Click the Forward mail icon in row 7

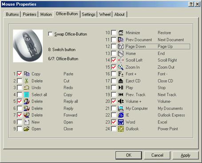click(27, 115)
